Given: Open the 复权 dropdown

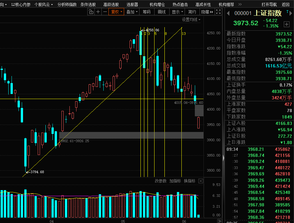Looking at the screenshot, I should pyautogui.click(x=116, y=12).
